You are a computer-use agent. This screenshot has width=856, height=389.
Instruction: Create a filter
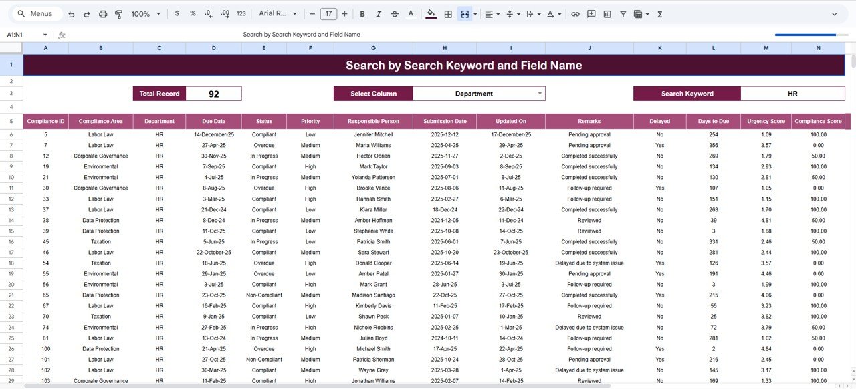coord(623,13)
